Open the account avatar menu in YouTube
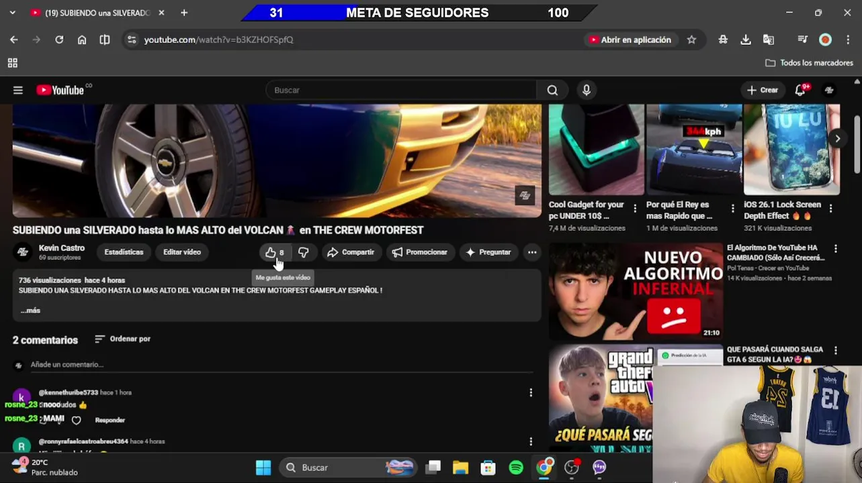862x483 pixels. (x=830, y=90)
